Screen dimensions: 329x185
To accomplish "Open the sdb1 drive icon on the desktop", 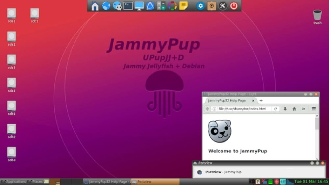I will pos(12,106).
